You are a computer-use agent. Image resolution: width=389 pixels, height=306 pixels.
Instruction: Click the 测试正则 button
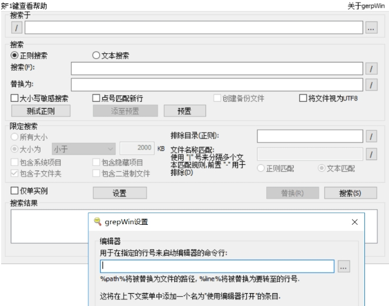coord(41,111)
